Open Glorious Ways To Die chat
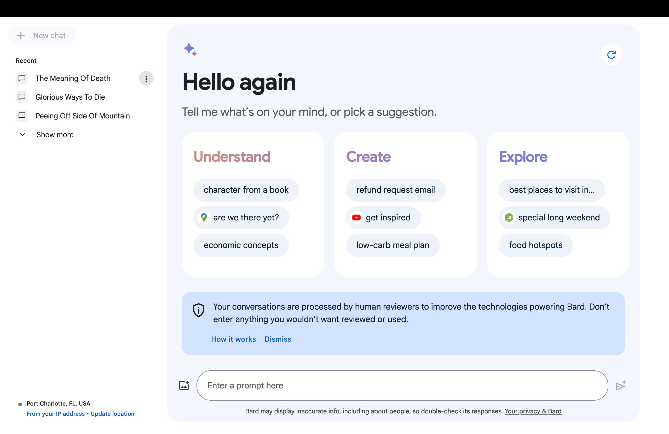669x434 pixels. pos(70,97)
